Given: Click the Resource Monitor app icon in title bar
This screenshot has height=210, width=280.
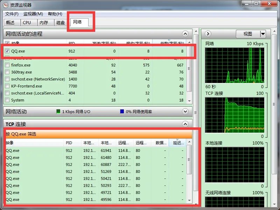Looking at the screenshot, I should (x=6, y=5).
